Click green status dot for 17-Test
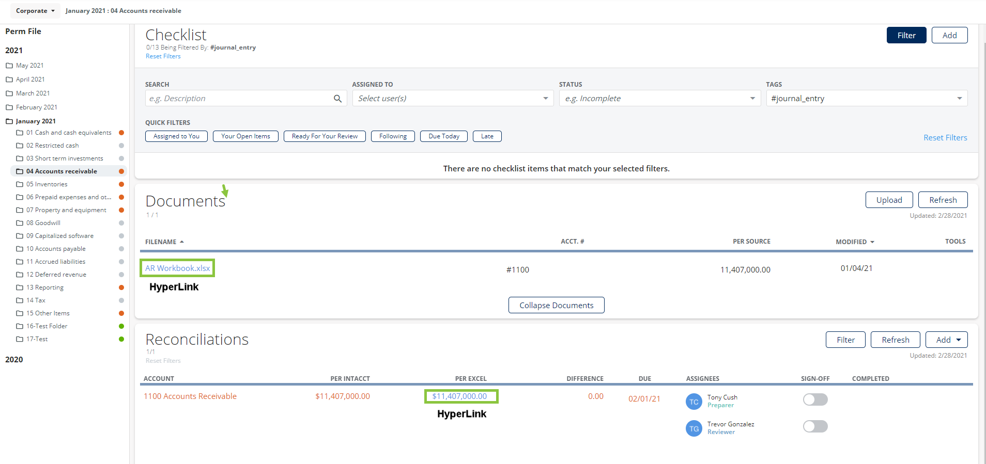The width and height of the screenshot is (986, 464). pyautogui.click(x=121, y=339)
